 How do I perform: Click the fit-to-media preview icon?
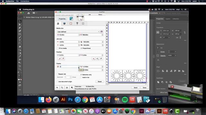(x=67, y=88)
